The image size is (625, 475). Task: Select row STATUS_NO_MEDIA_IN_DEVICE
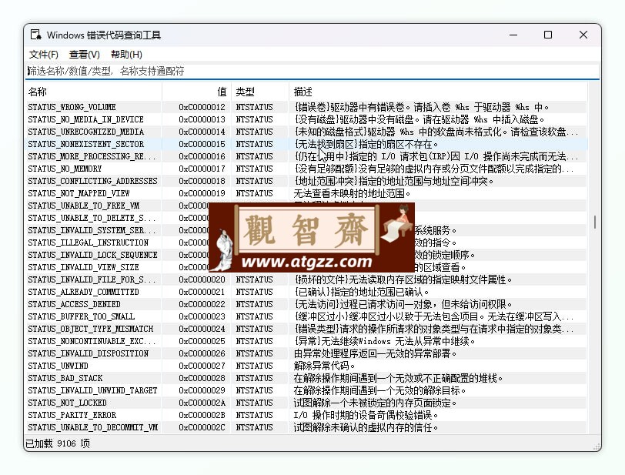[x=306, y=119]
